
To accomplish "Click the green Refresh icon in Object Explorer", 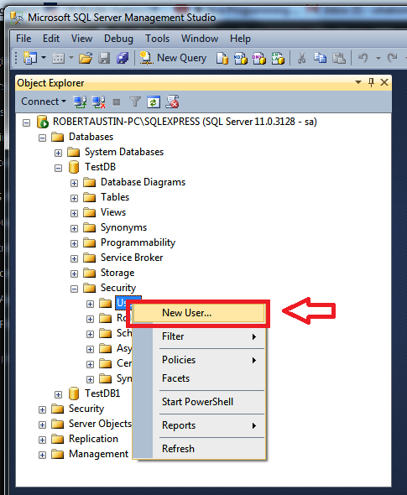I will pos(154,102).
